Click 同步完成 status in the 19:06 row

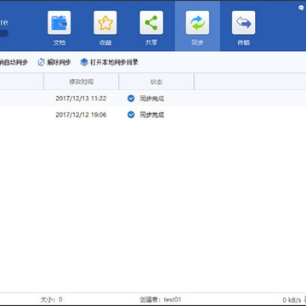(x=152, y=115)
